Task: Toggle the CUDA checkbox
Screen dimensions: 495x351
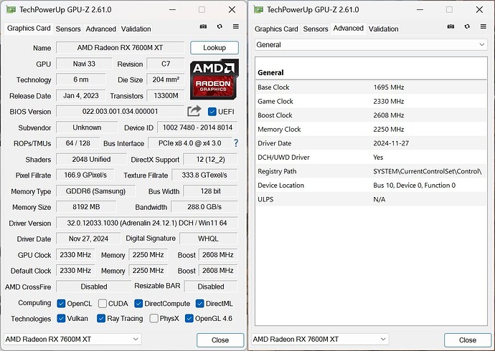Action: 103,304
